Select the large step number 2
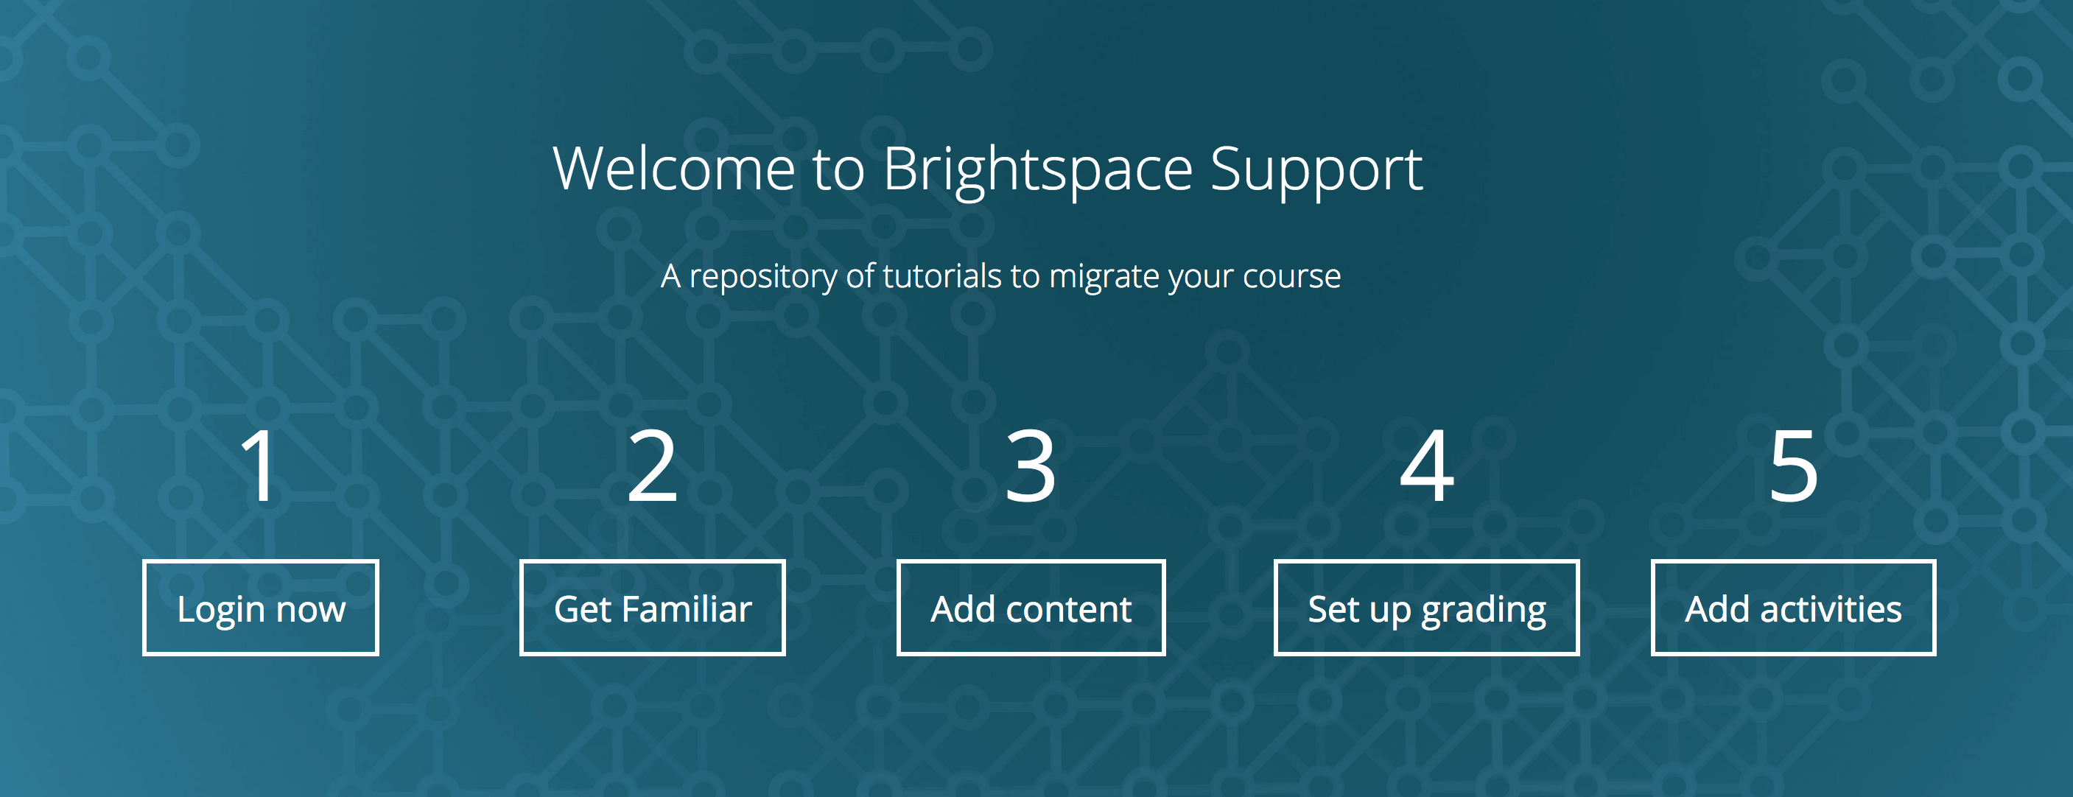Viewport: 2073px width, 797px height. pyautogui.click(x=652, y=466)
